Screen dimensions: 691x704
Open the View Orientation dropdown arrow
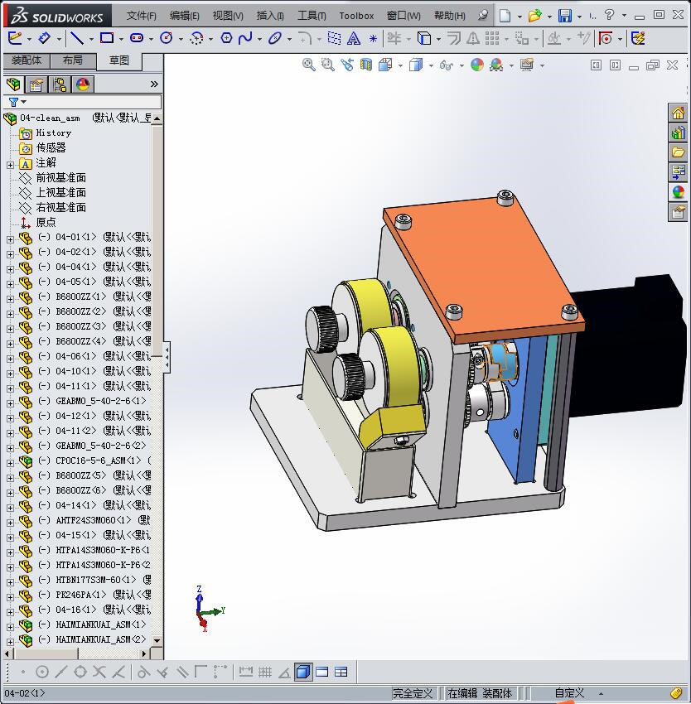click(x=400, y=65)
